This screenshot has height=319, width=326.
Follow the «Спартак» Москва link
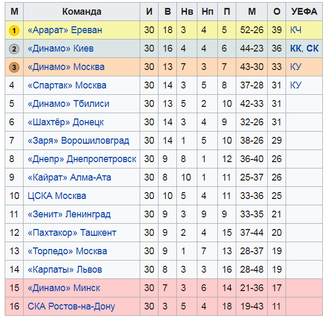pos(67,86)
